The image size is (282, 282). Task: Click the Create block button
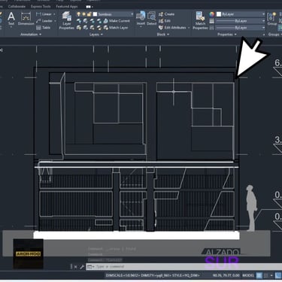[x=167, y=14]
